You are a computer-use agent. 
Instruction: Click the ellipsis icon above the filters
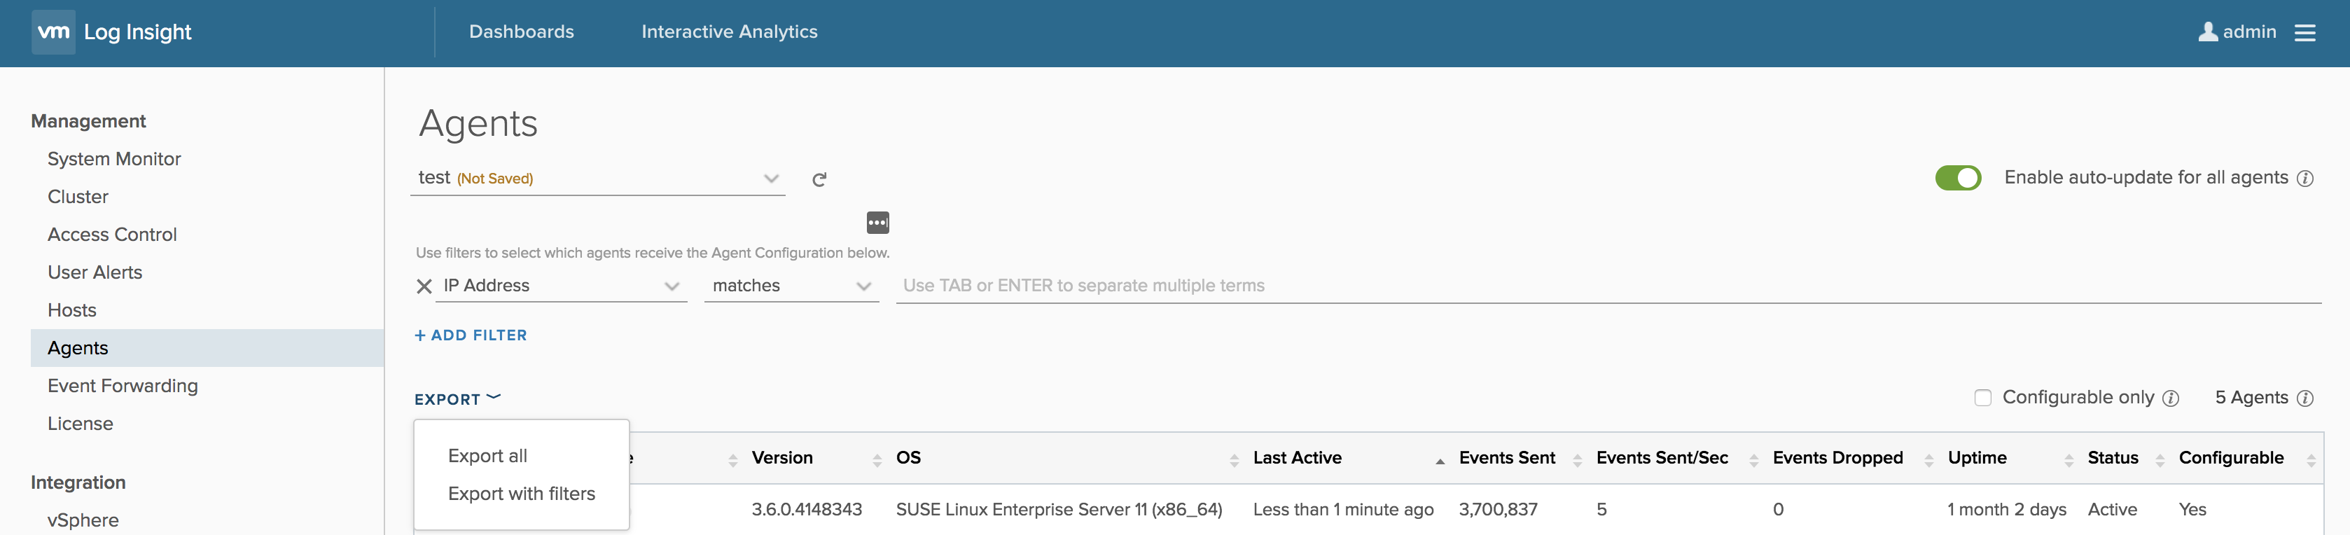(877, 223)
